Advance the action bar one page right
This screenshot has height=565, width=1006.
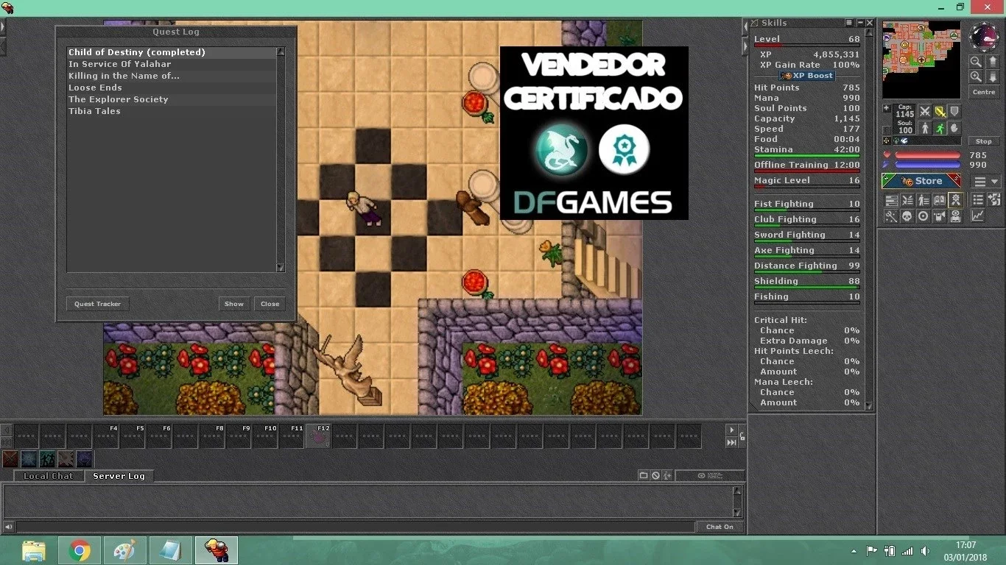731,430
